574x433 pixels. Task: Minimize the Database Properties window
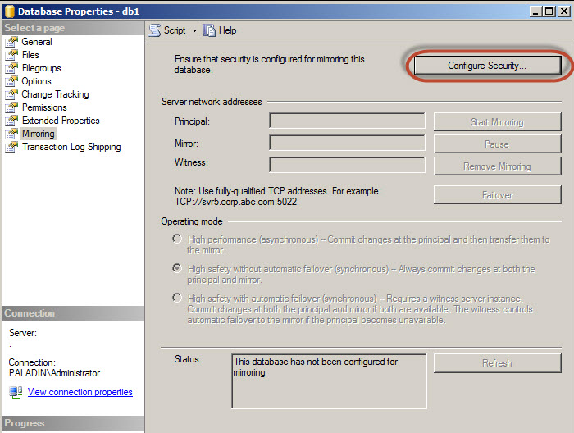tap(535, 11)
